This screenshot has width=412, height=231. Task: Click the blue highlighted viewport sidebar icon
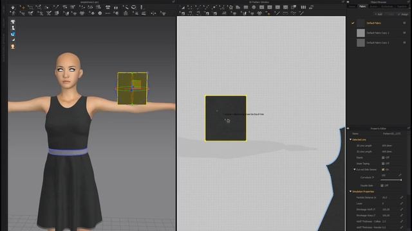[x=13, y=34]
